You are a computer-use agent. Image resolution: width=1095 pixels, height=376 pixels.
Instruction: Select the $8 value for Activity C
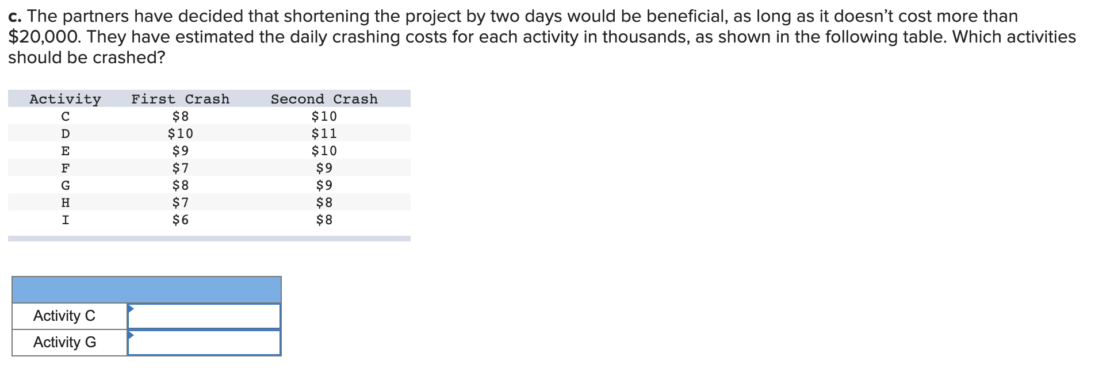pyautogui.click(x=179, y=116)
